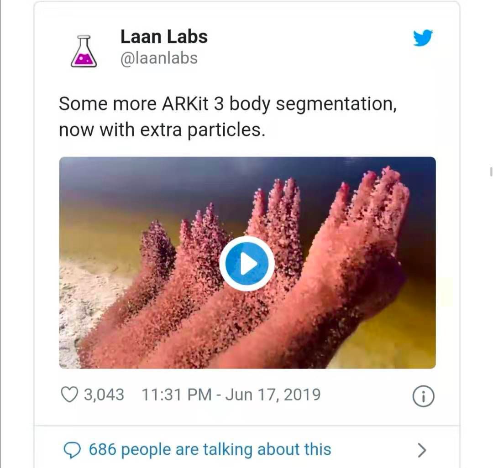Click the darkest leftmost particle hand in the thumbnail

pos(157,248)
